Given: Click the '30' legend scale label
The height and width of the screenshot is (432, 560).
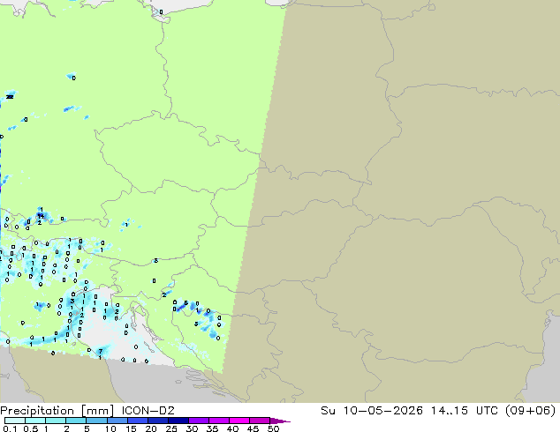Looking at the screenshot, I should tap(192, 428).
